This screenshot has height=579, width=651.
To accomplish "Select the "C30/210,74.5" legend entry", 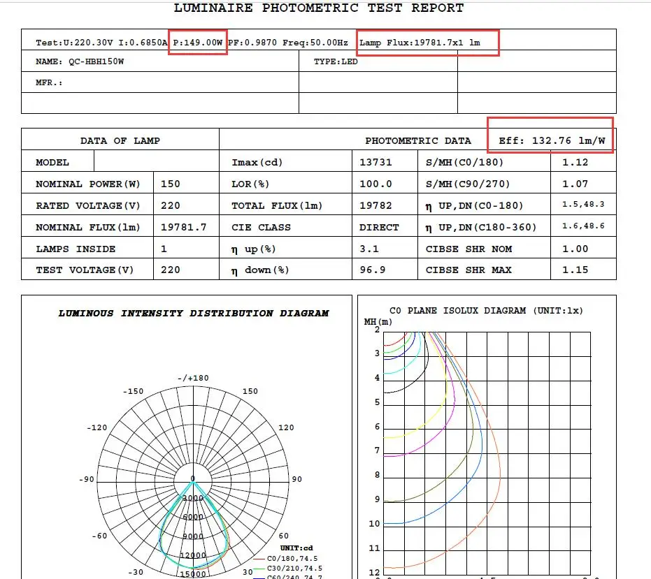I will (294, 569).
